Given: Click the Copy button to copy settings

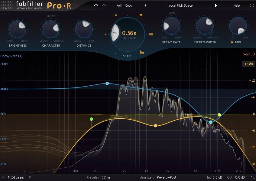Looking at the screenshot, I should [x=128, y=5].
